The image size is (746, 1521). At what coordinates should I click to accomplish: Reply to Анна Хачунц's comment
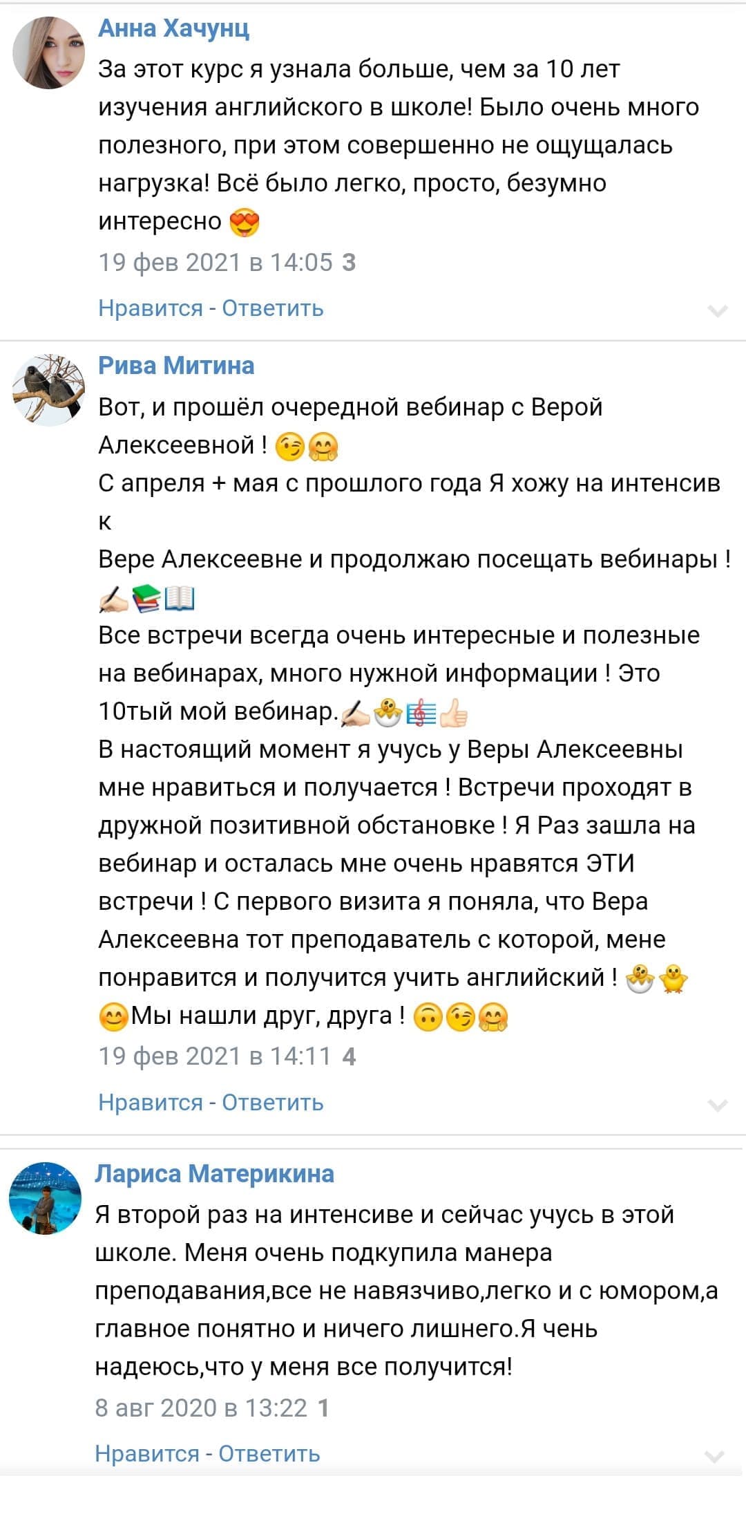[273, 308]
